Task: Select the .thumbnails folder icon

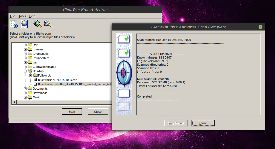Action: point(30,53)
